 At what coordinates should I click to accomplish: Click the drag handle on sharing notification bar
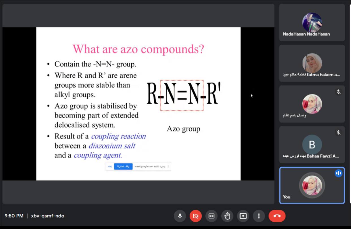tap(168, 167)
